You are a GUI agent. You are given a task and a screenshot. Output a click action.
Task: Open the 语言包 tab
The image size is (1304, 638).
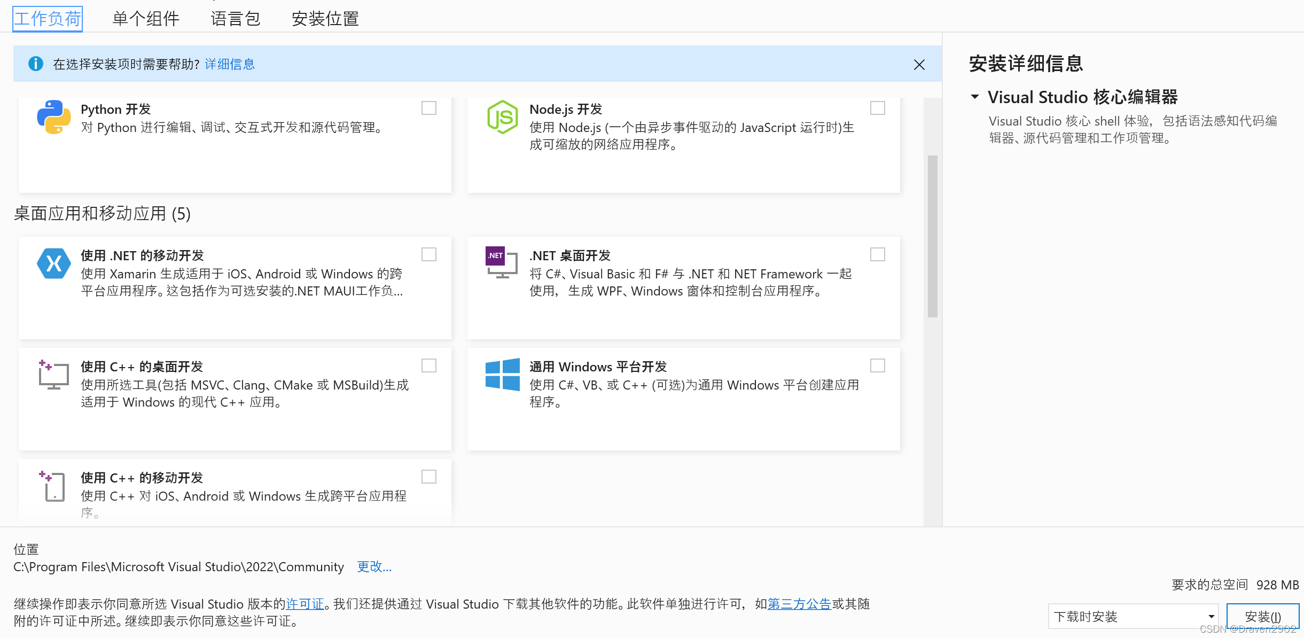click(x=236, y=19)
